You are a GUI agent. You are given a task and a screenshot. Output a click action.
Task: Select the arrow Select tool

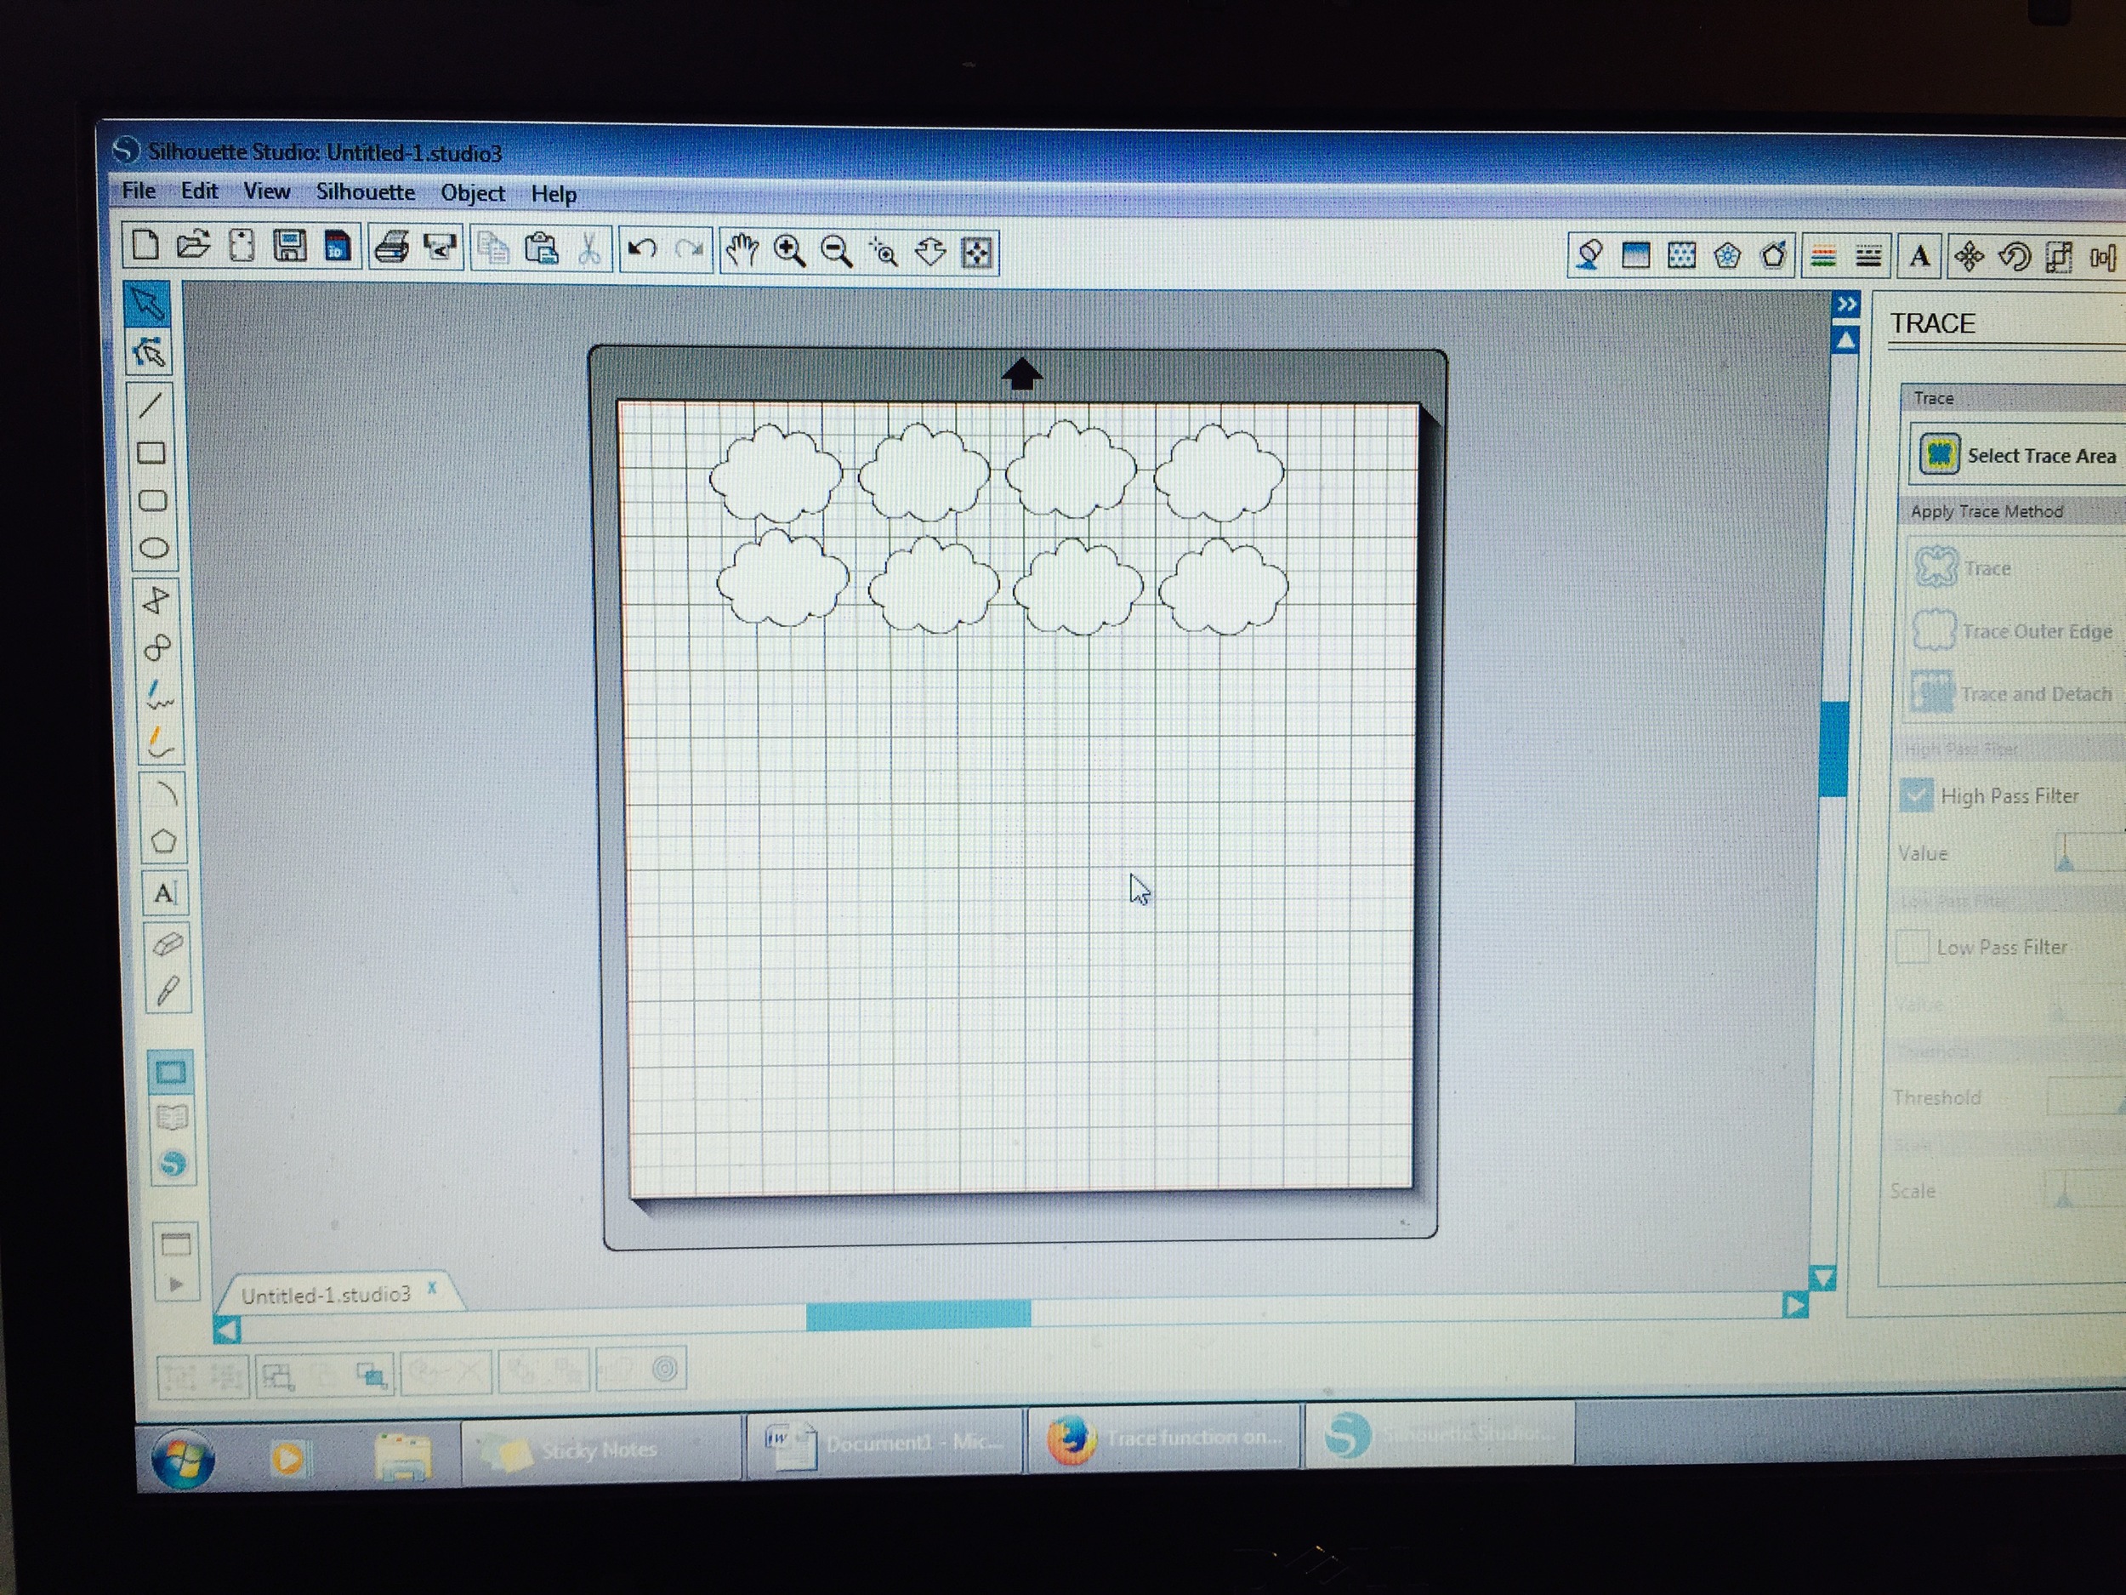click(148, 305)
